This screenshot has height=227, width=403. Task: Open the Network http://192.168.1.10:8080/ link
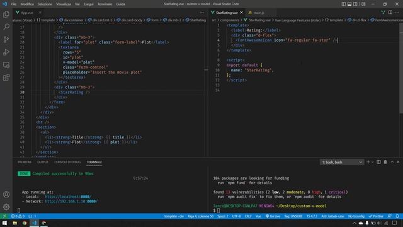[71, 201]
